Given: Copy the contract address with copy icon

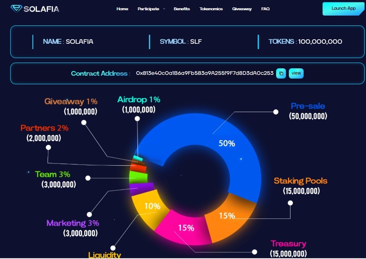Looking at the screenshot, I should pyautogui.click(x=281, y=73).
